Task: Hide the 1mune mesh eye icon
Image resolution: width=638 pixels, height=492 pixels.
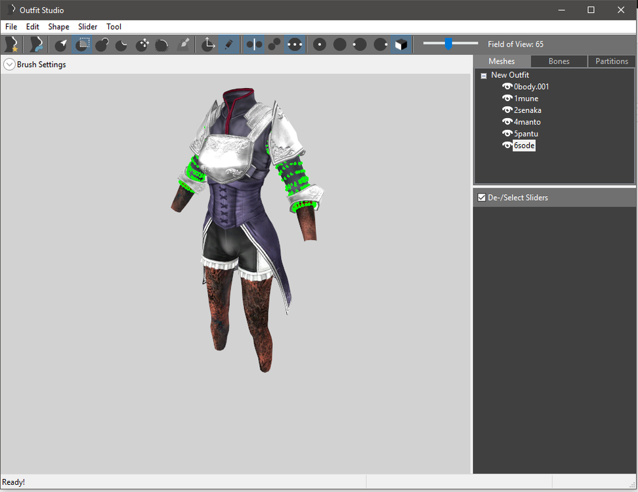Action: click(507, 98)
